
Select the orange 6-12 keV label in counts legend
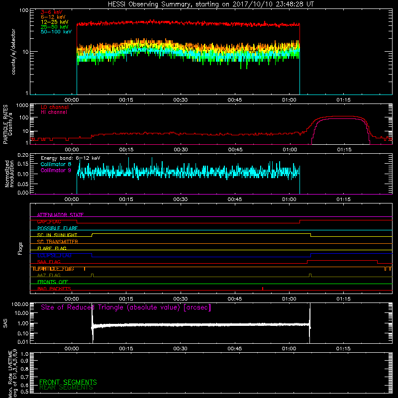(x=53, y=17)
